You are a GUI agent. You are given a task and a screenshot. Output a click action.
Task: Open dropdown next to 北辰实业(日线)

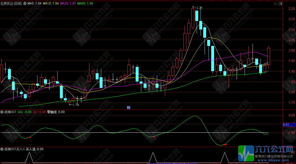[25, 4]
